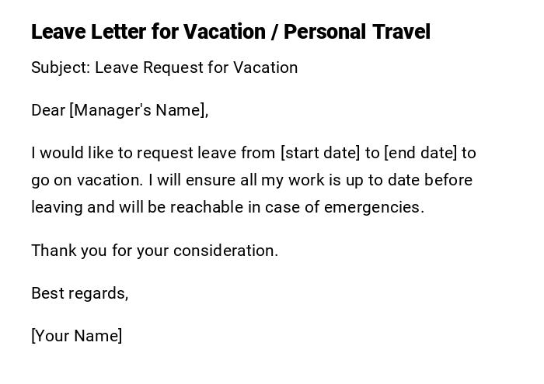Click the words 'Personal Travel' in the heading
This screenshot has height=384, width=544.
tap(357, 32)
